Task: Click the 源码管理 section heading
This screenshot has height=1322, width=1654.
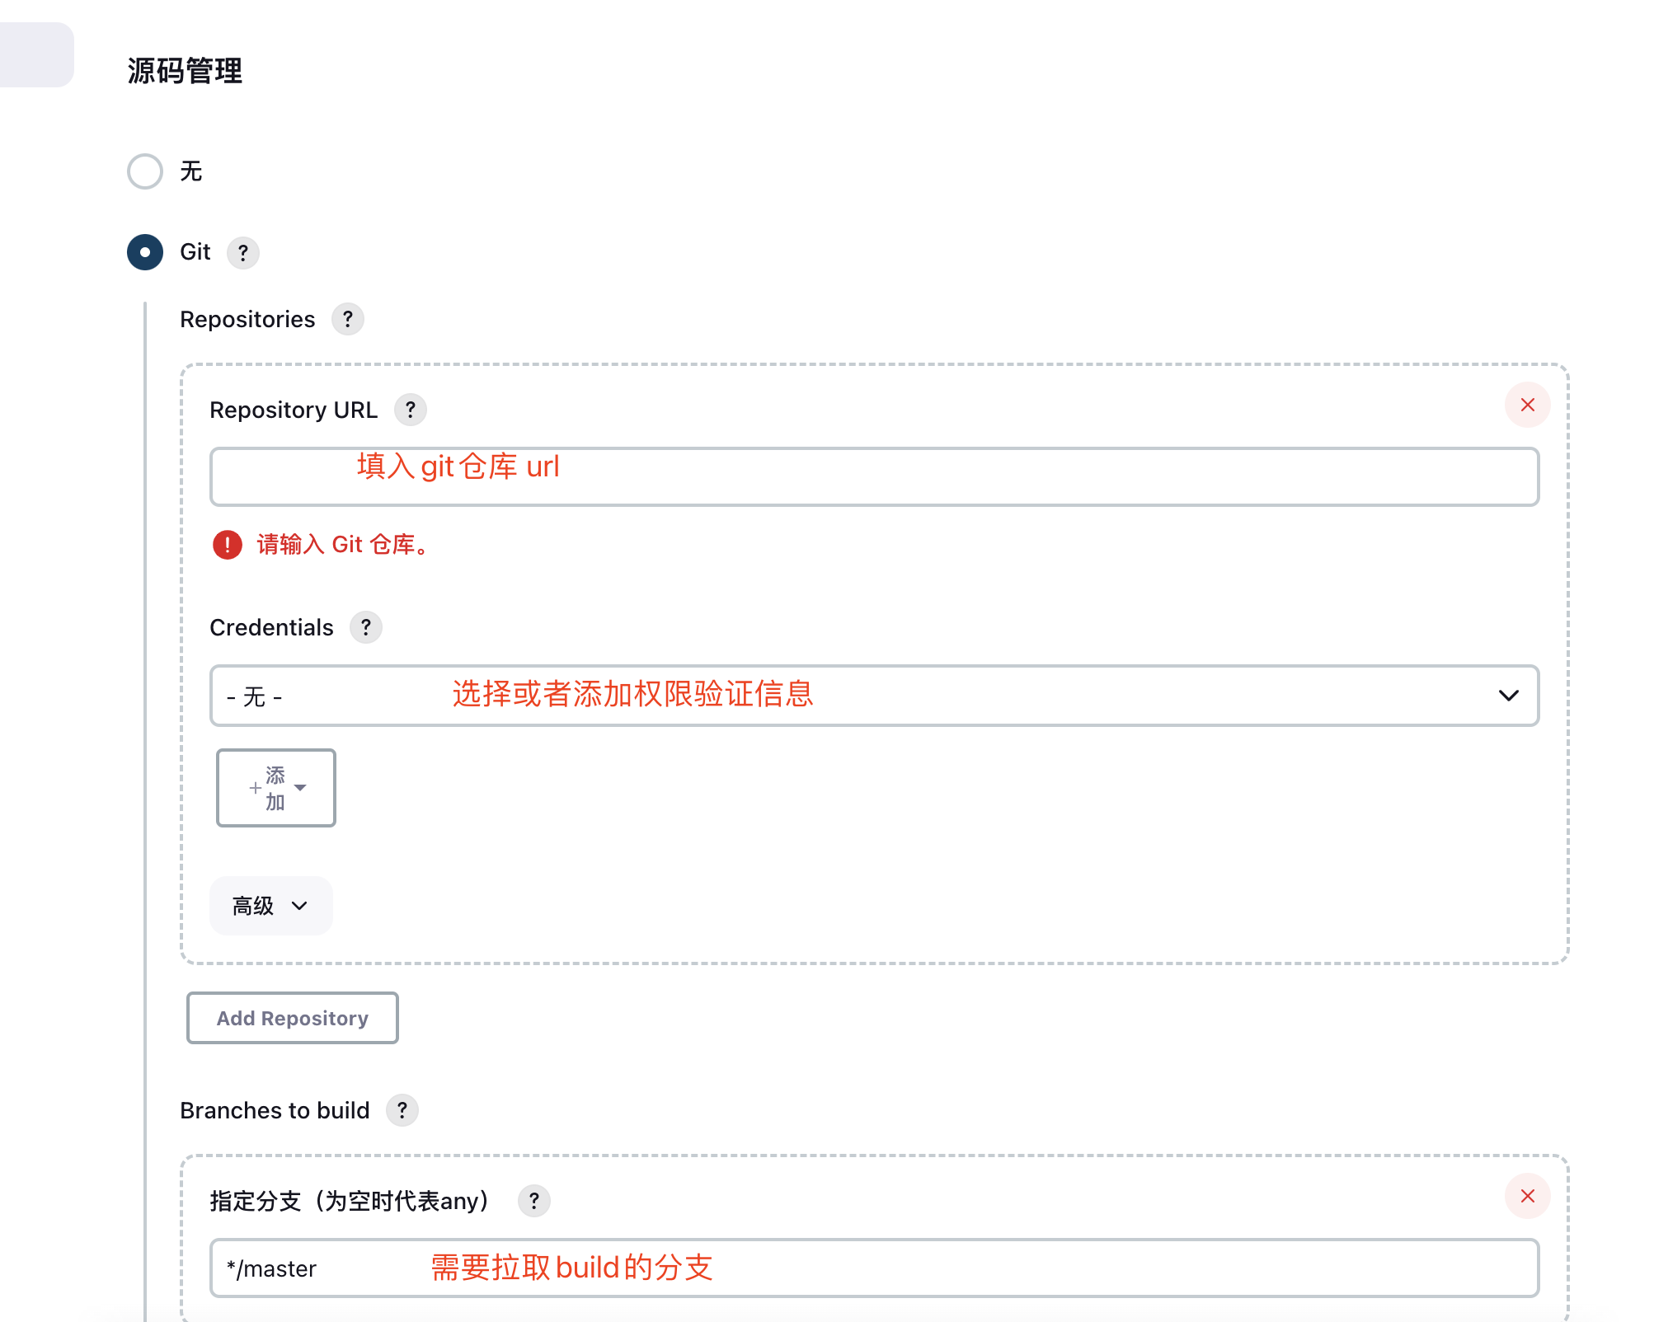Action: click(x=186, y=71)
